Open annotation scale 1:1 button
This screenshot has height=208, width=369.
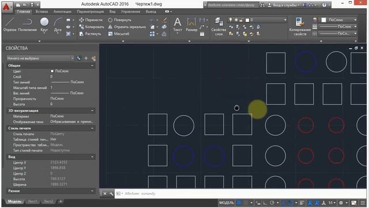coord(332,203)
